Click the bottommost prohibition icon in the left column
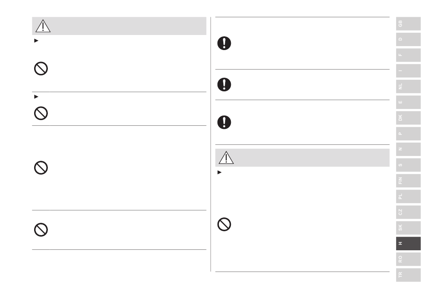 (x=41, y=229)
